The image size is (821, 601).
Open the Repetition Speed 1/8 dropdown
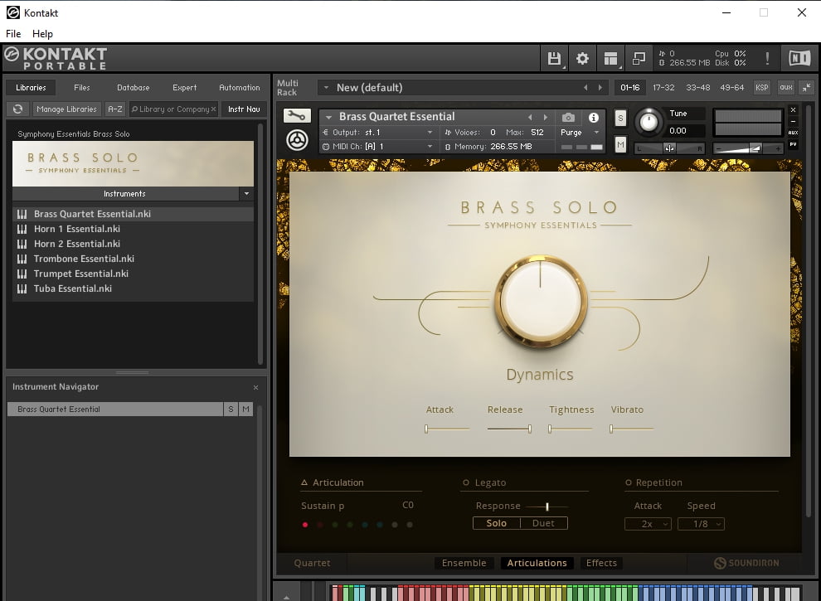point(701,524)
